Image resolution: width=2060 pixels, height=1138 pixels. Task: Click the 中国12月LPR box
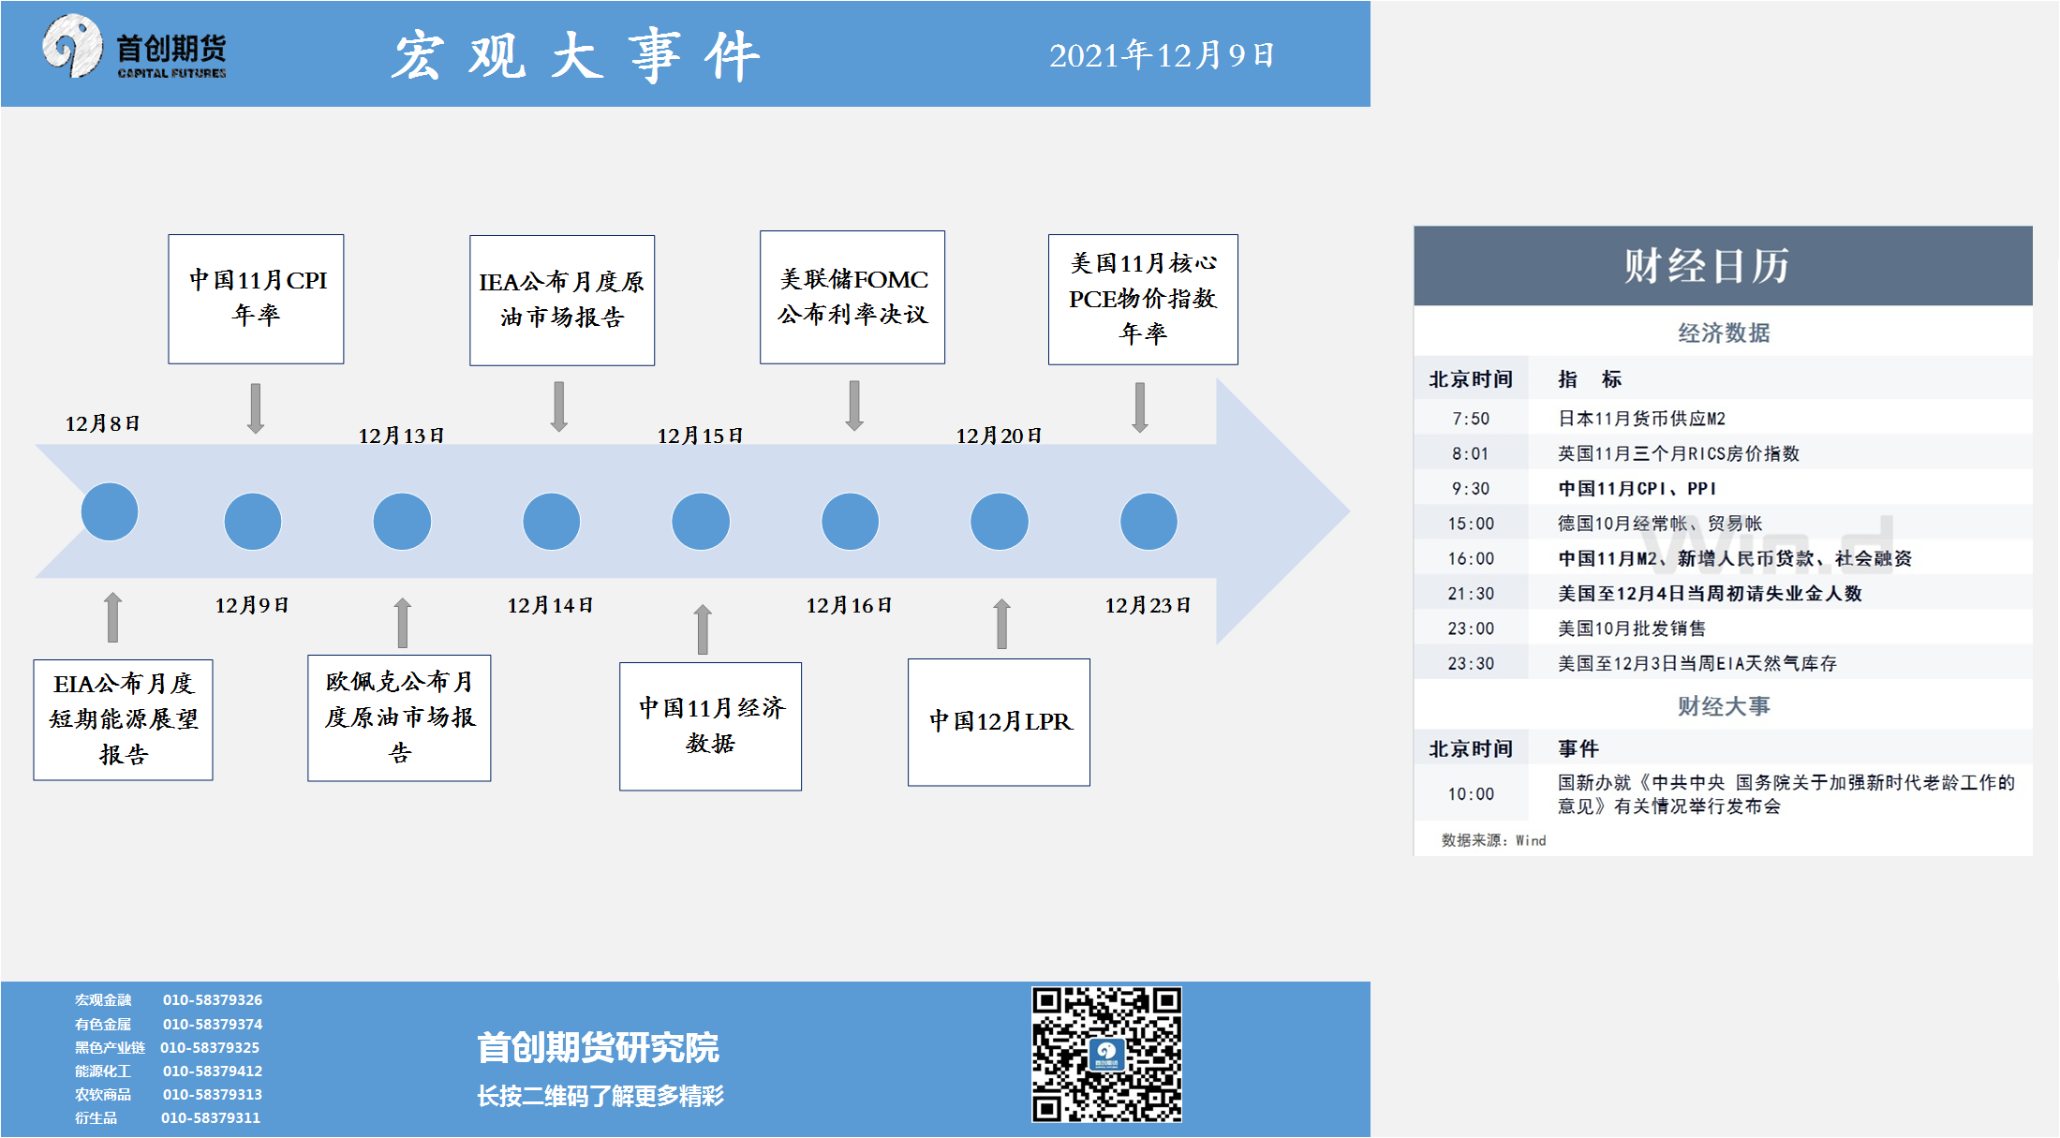[x=999, y=722]
